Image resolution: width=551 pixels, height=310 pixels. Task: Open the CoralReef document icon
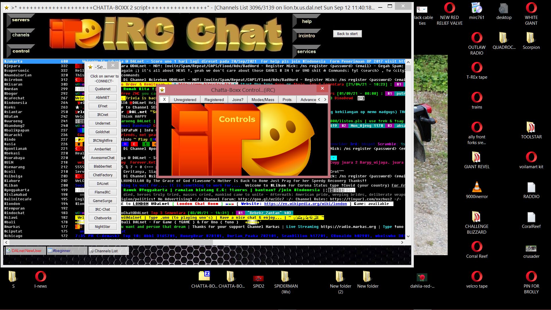point(531,220)
